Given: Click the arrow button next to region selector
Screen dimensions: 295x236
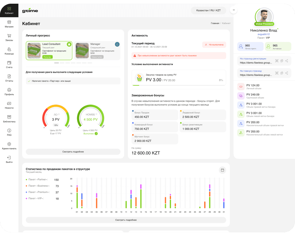Looking at the screenshot, I should pyautogui.click(x=234, y=10).
